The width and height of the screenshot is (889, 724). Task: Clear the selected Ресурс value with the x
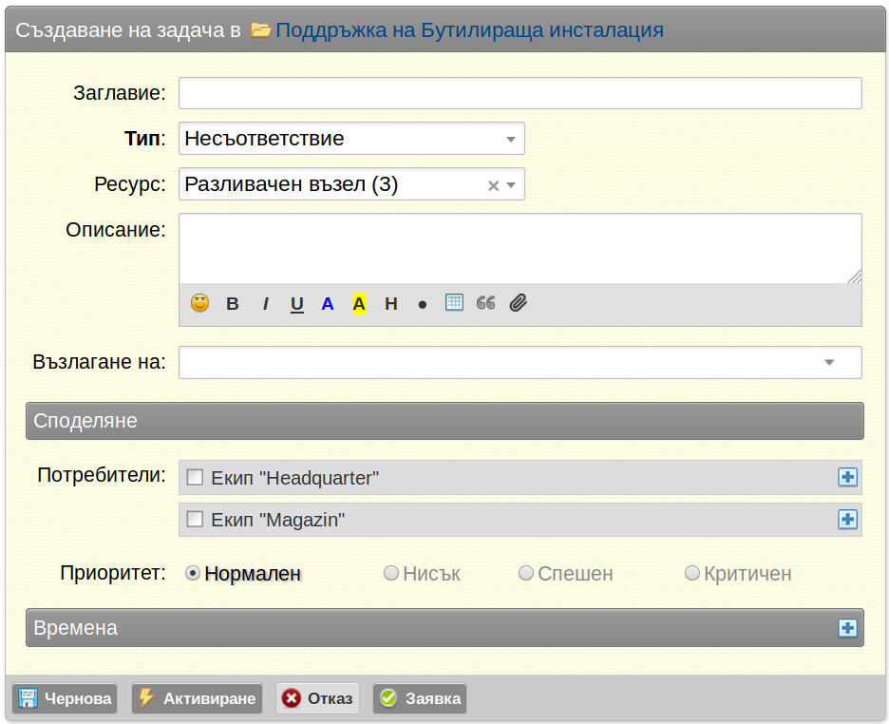click(493, 185)
